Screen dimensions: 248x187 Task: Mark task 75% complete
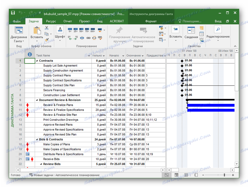tap(87, 30)
